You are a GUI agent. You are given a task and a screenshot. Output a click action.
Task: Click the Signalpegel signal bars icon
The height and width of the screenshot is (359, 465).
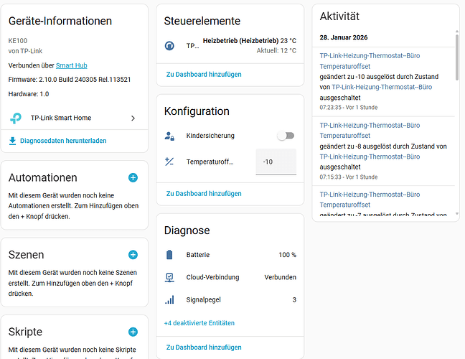coord(169,300)
